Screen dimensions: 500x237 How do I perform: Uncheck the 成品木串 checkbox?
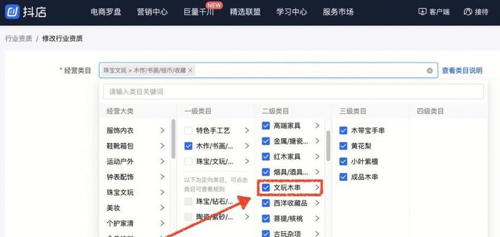343,177
